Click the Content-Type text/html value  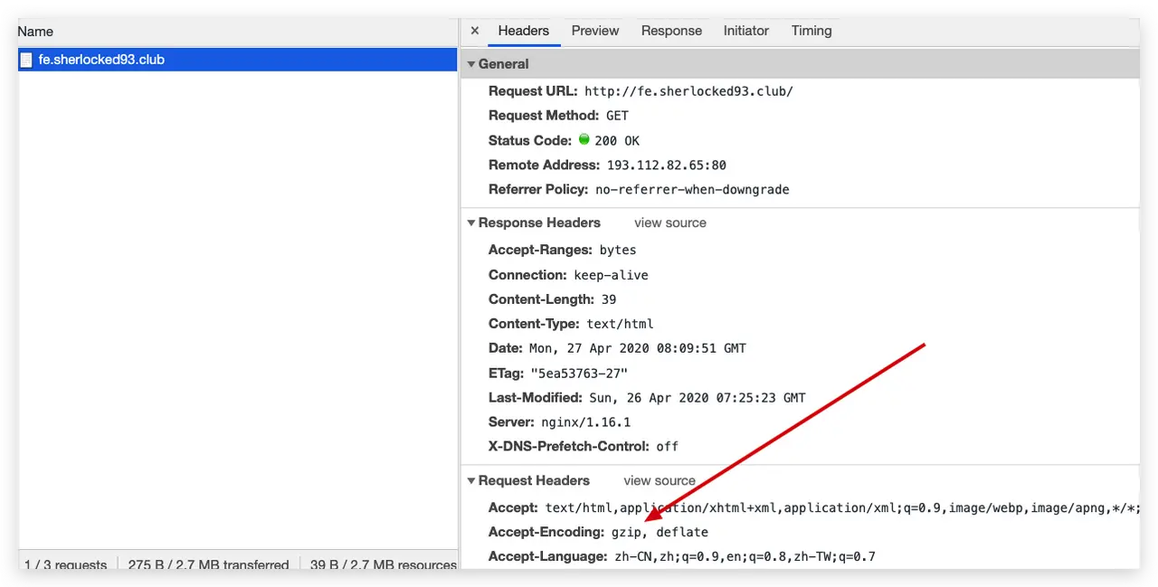(620, 324)
